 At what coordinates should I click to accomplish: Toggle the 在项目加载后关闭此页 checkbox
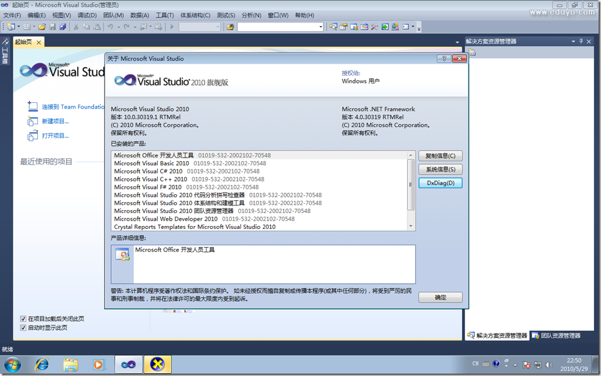tap(23, 319)
